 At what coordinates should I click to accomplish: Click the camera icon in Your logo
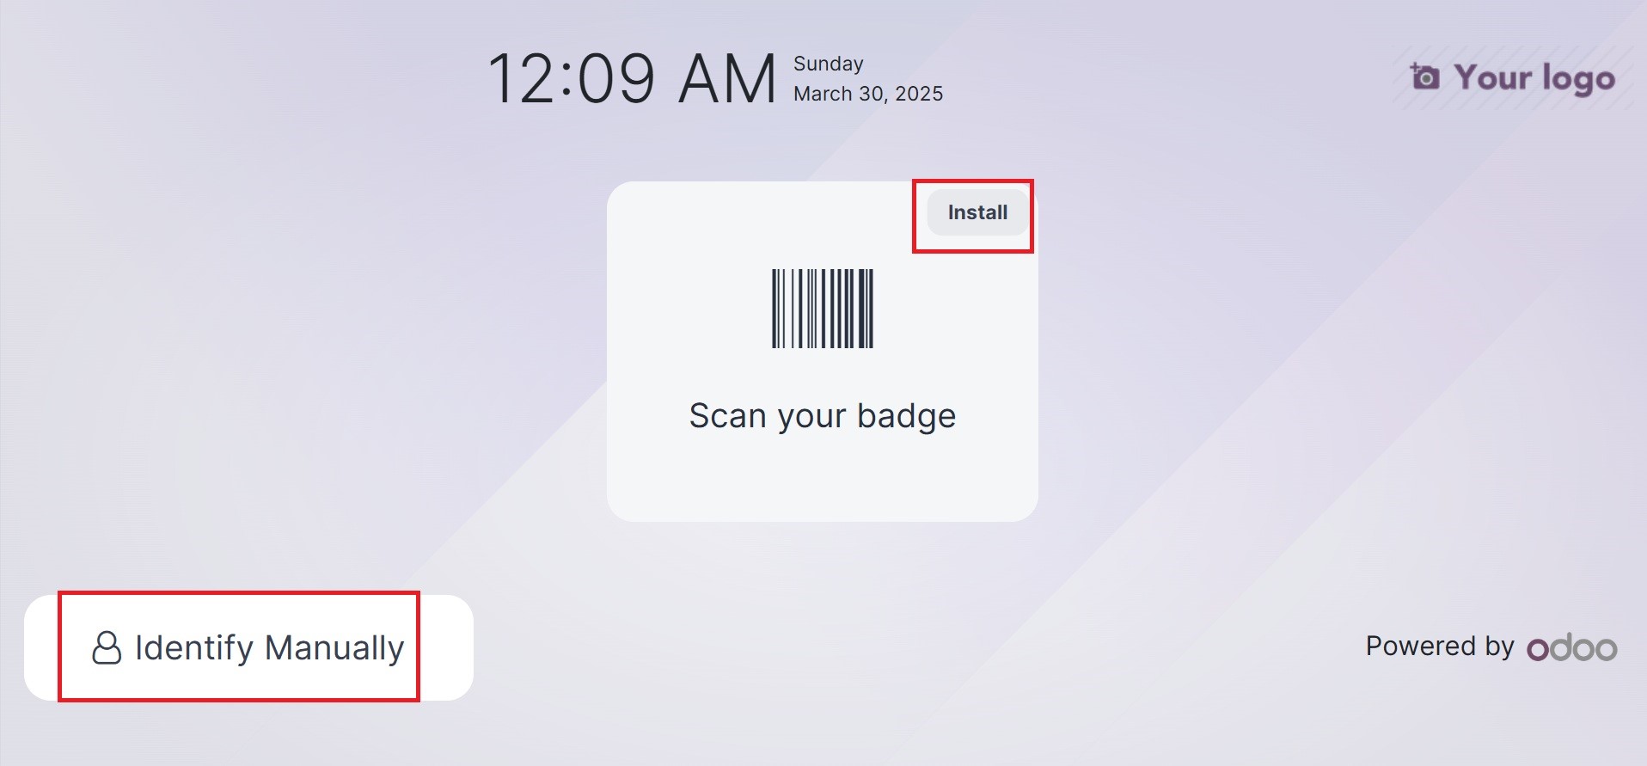click(1424, 77)
